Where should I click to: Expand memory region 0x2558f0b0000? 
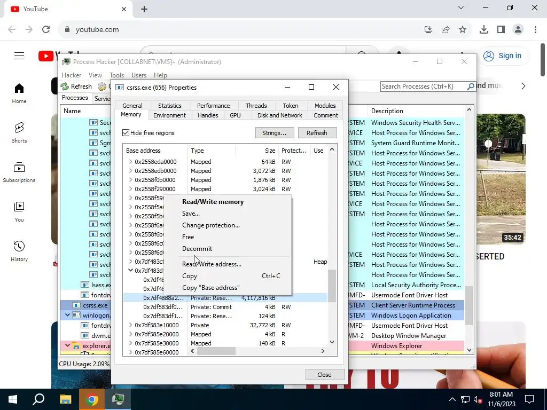coord(130,179)
